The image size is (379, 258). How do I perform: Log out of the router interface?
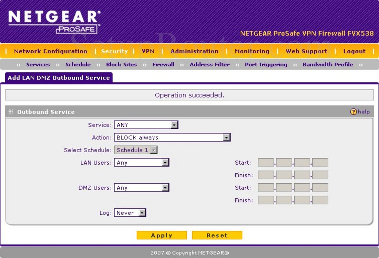click(355, 51)
